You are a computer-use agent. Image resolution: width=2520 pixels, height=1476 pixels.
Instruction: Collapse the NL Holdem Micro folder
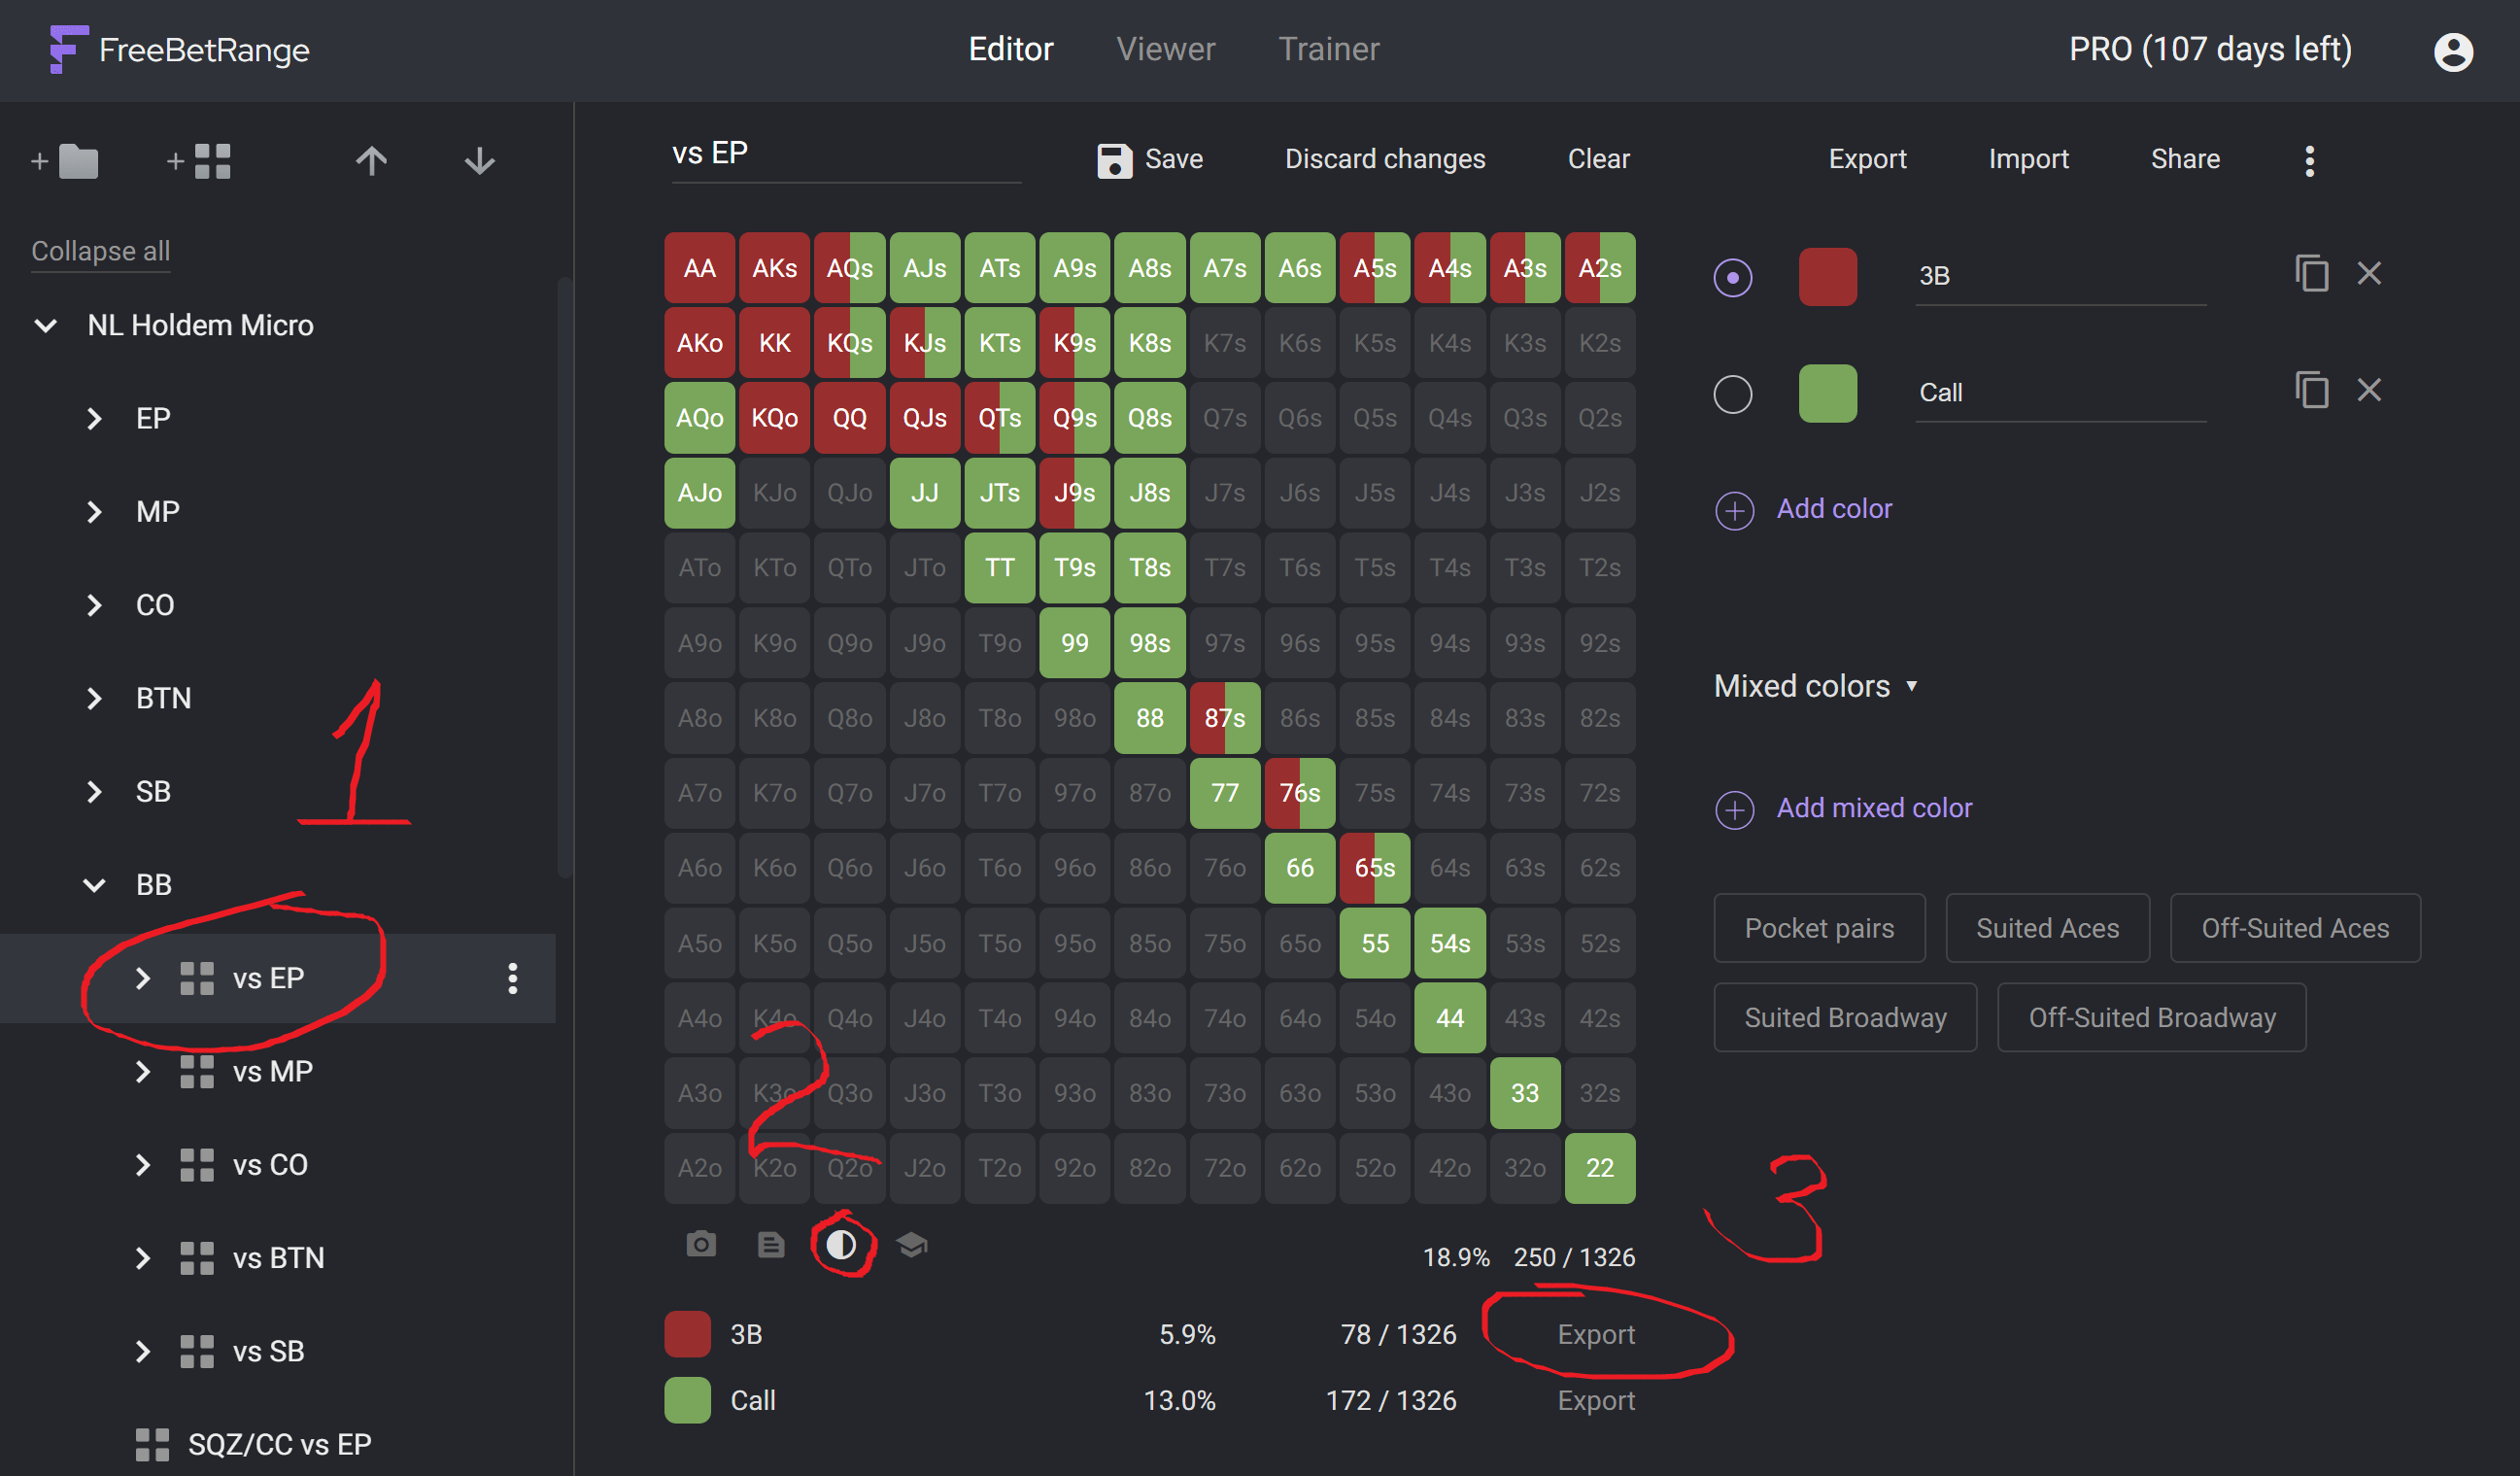pyautogui.click(x=46, y=325)
